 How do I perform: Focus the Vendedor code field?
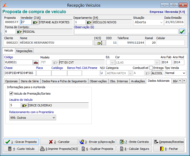tap(26, 22)
